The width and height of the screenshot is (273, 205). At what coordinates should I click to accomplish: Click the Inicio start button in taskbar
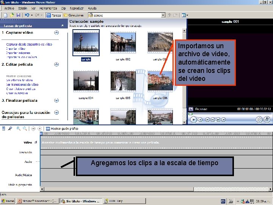8,201
